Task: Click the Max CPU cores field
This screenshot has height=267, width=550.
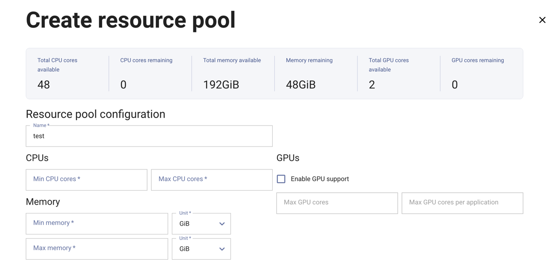Action: pyautogui.click(x=211, y=180)
